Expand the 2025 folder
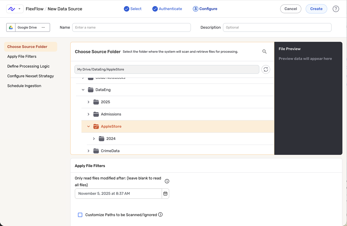 pos(88,102)
